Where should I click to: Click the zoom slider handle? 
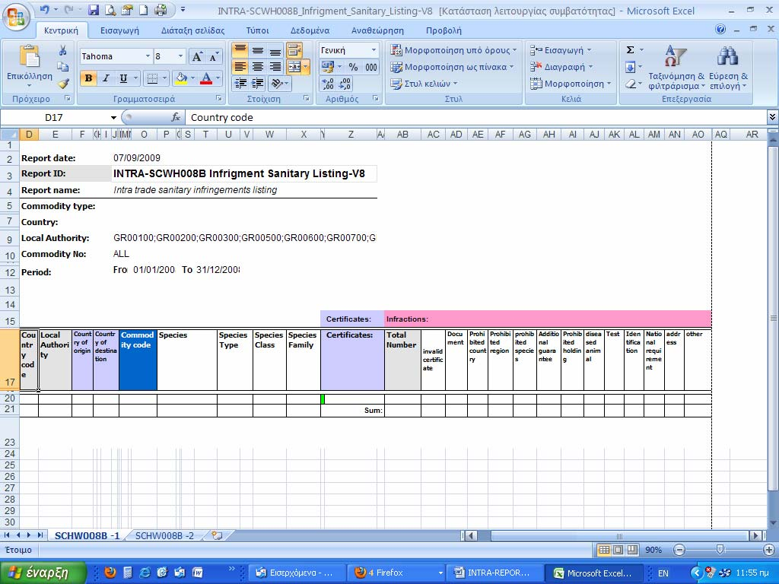click(720, 550)
